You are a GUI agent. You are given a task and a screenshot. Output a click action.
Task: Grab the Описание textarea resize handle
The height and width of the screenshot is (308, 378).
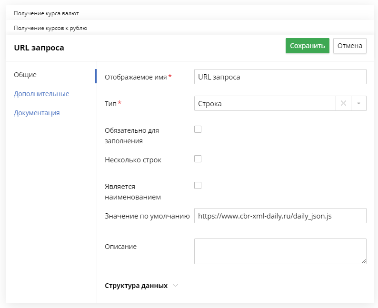364,261
